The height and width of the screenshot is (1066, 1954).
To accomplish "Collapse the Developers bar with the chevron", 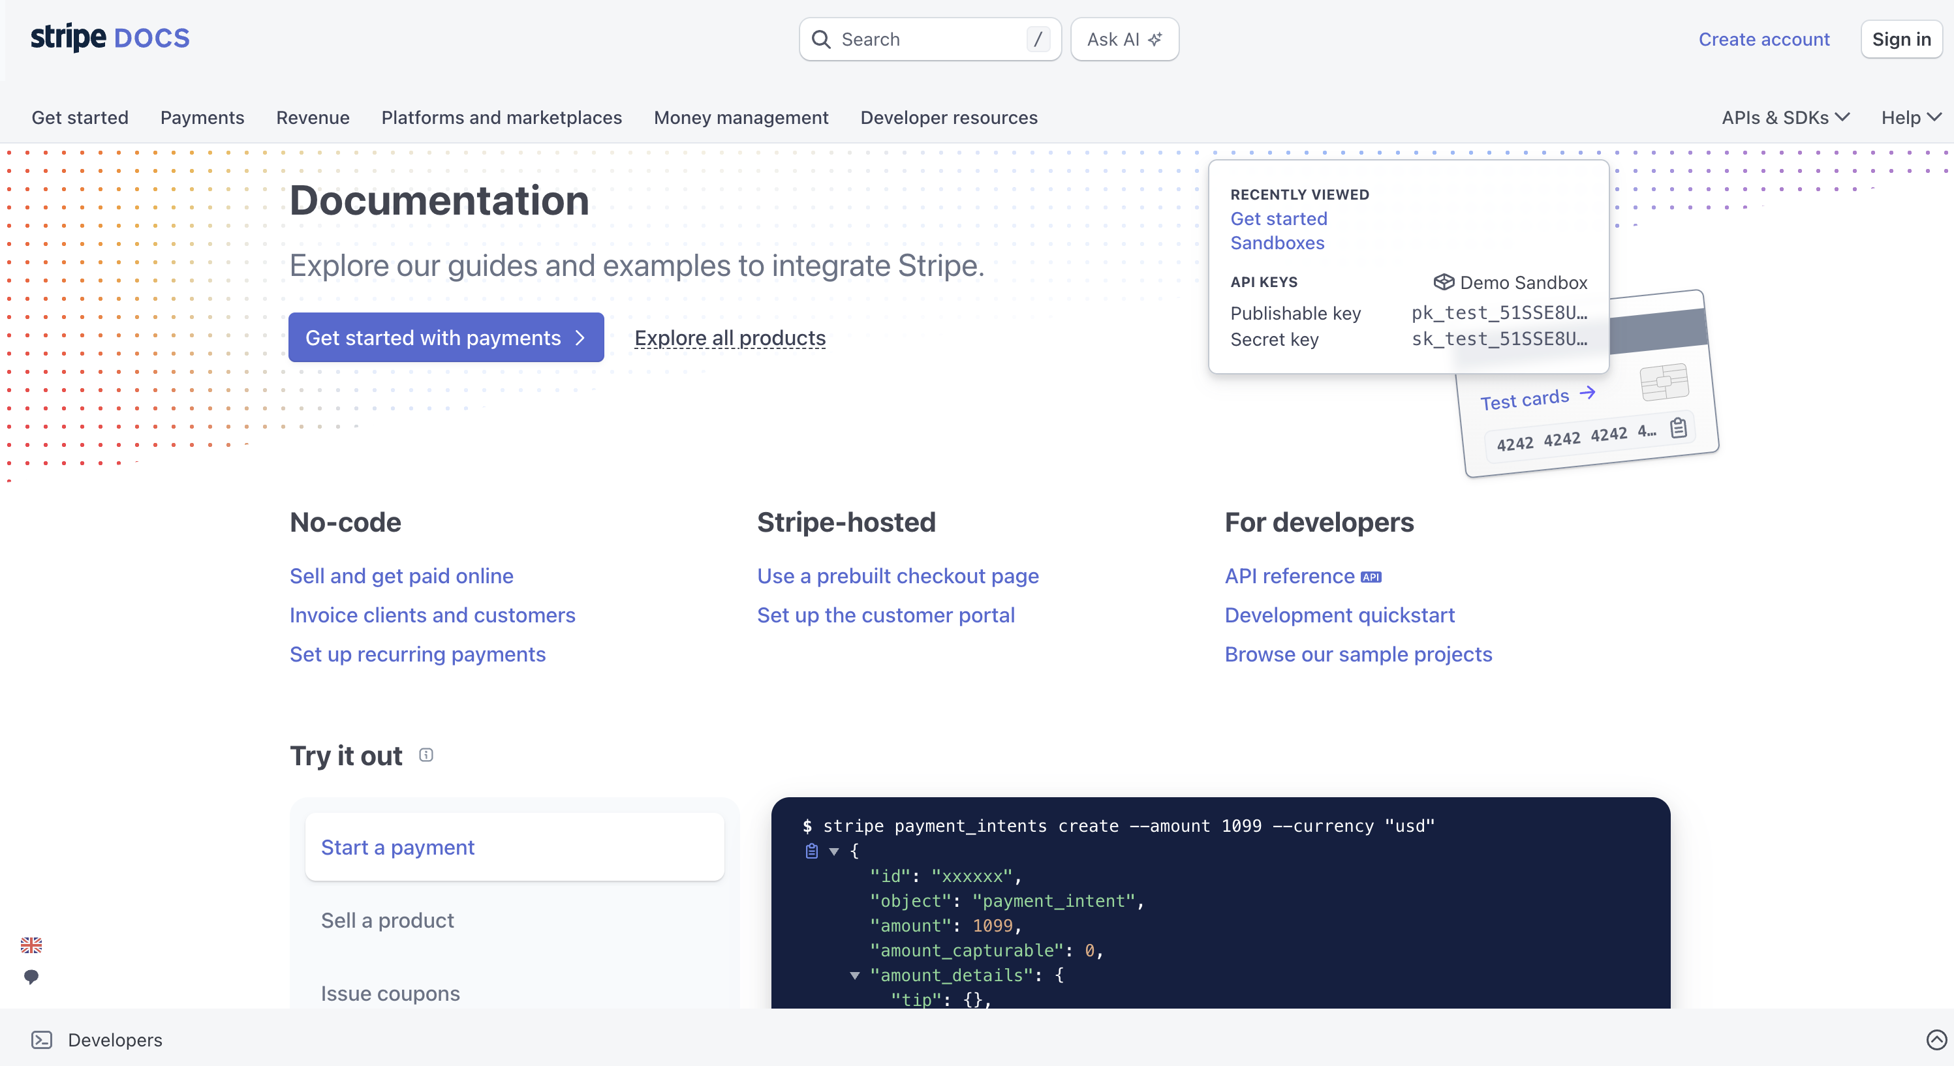I will click(x=1935, y=1039).
